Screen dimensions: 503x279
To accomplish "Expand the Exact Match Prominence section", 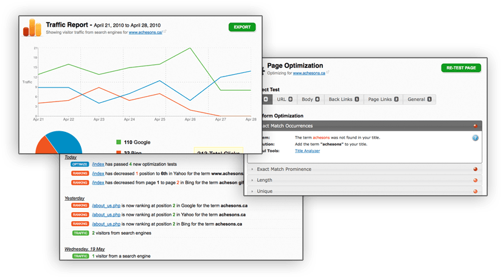I will pyautogui.click(x=284, y=170).
